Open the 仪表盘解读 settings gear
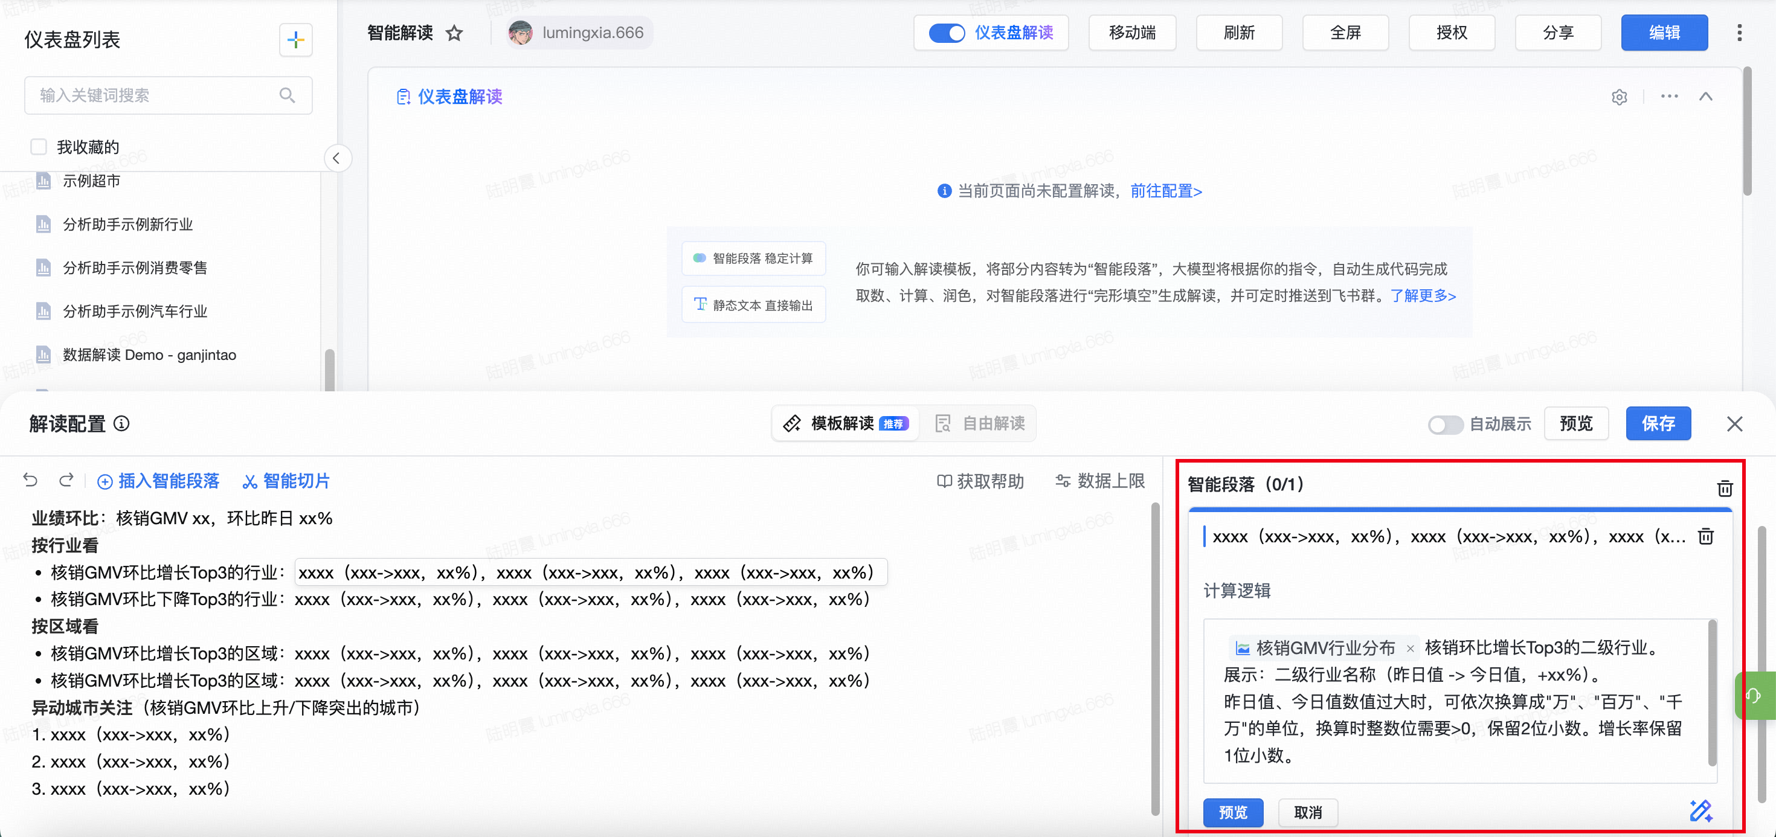 point(1619,97)
